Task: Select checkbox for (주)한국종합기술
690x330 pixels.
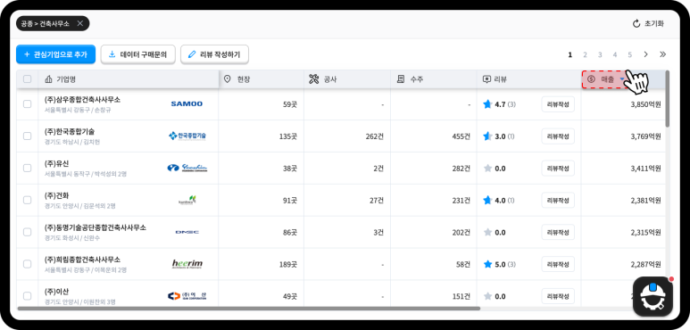Action: tap(28, 136)
